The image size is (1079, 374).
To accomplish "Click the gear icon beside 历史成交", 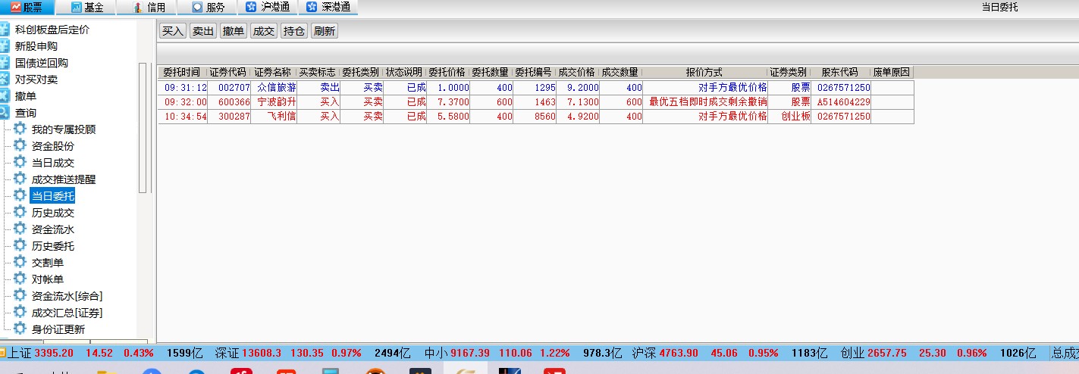I will coord(20,213).
